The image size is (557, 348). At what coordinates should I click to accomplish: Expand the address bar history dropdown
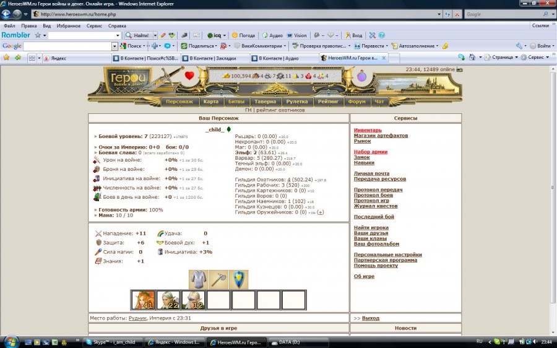pyautogui.click(x=439, y=14)
